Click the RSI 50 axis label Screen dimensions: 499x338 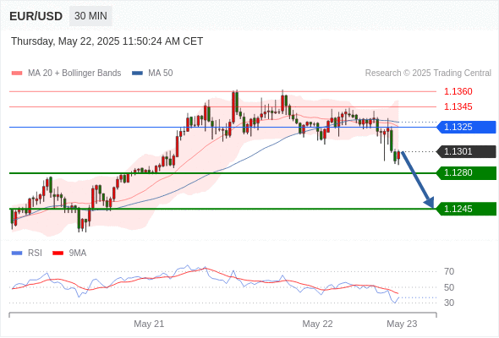pos(449,287)
